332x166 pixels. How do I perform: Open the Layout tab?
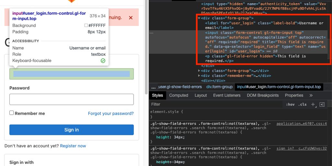(200, 95)
